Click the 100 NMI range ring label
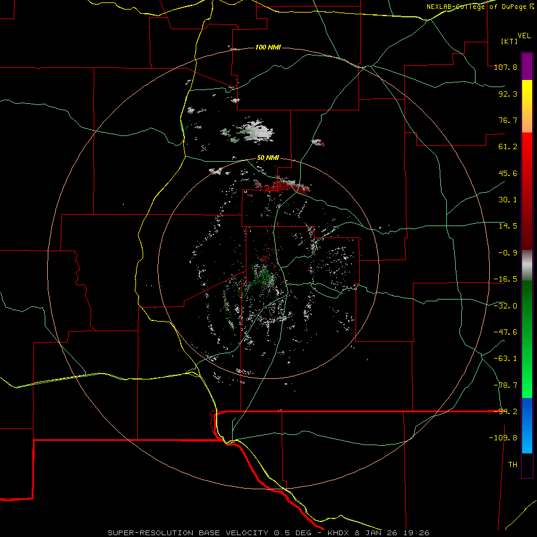This screenshot has height=537, width=537. [x=268, y=47]
